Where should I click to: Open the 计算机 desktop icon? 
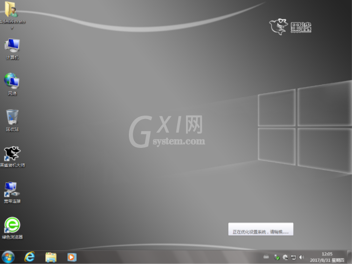click(x=12, y=49)
